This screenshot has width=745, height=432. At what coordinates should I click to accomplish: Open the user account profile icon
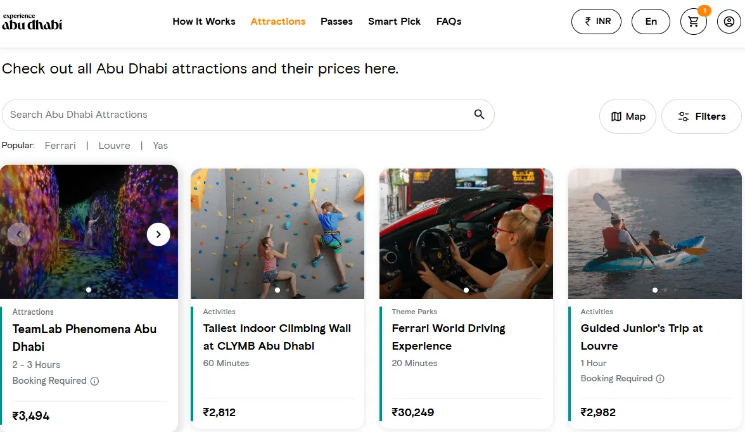coord(729,22)
